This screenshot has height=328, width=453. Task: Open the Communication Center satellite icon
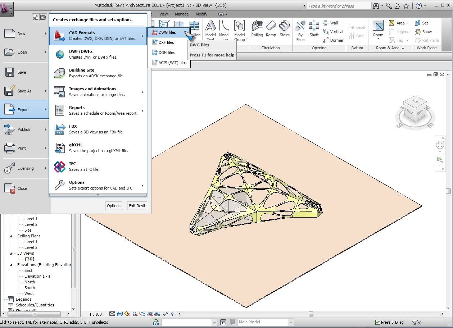(398, 6)
